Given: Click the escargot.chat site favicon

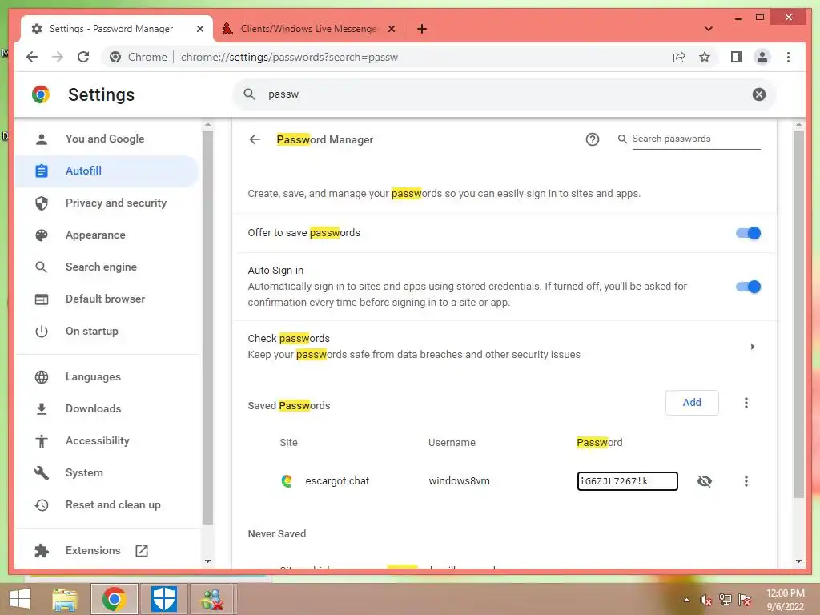Looking at the screenshot, I should pos(287,480).
